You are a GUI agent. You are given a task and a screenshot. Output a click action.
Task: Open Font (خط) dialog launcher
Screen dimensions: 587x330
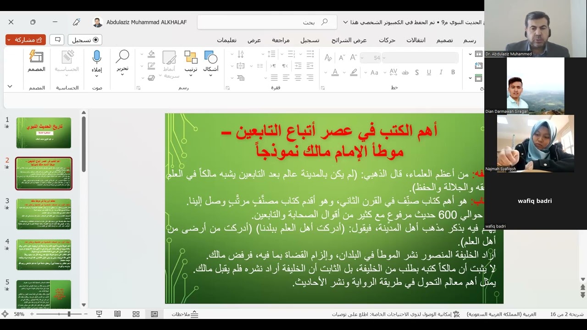[x=323, y=88]
